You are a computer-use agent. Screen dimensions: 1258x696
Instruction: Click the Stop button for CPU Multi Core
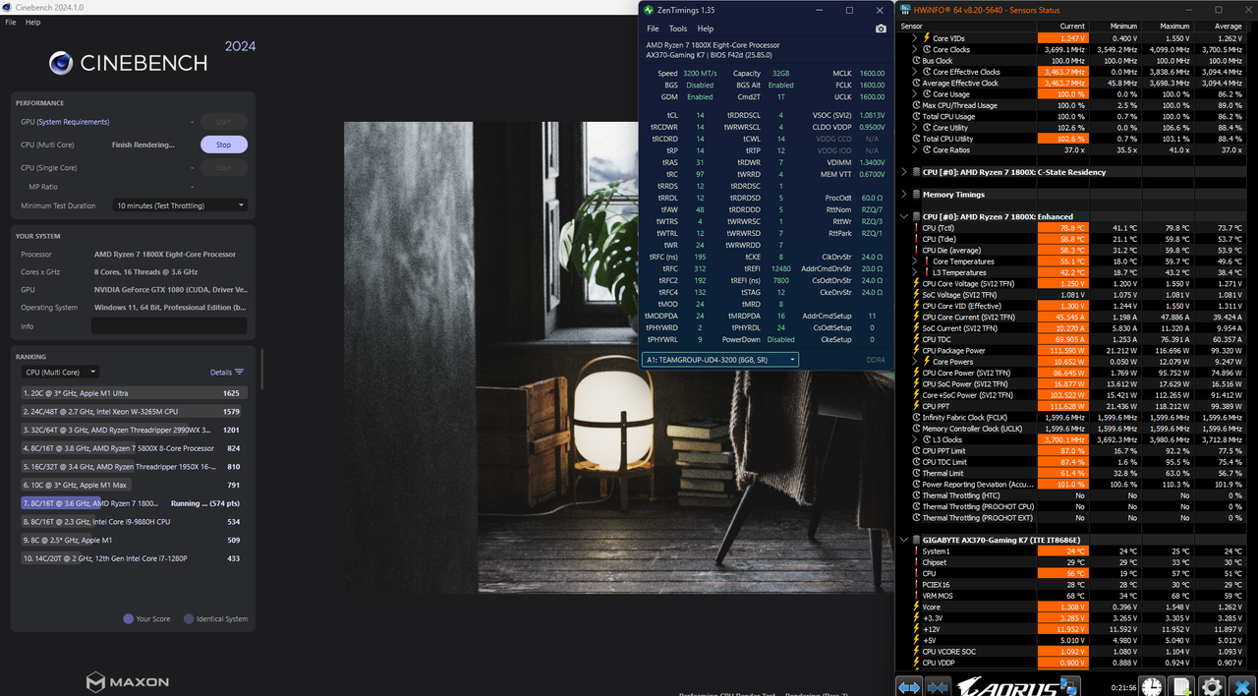click(x=224, y=145)
